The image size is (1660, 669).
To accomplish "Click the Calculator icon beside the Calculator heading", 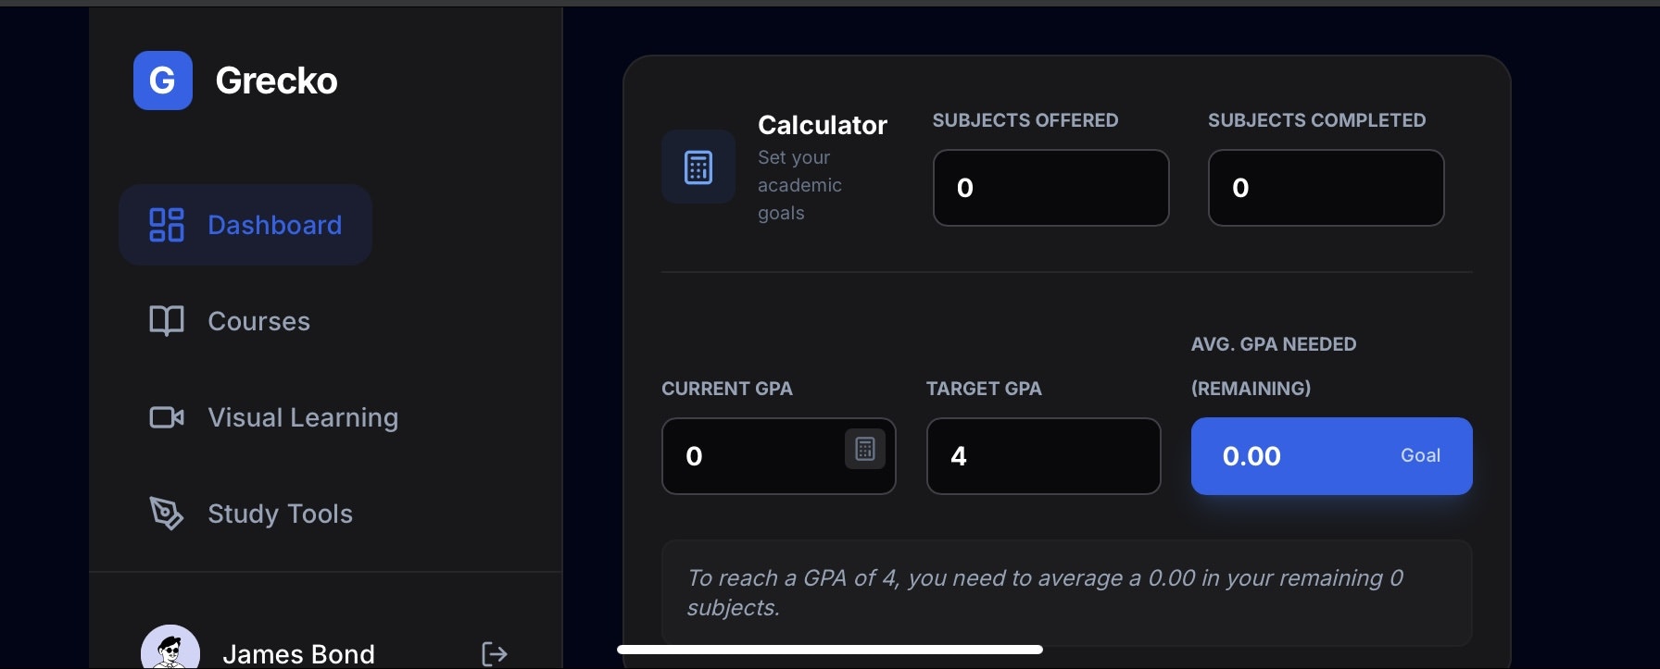I will tap(698, 167).
